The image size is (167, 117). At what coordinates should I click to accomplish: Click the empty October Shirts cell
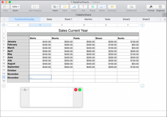tap(40, 70)
